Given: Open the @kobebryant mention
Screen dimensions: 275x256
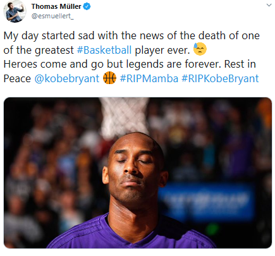Looking at the screenshot, I should click(67, 78).
